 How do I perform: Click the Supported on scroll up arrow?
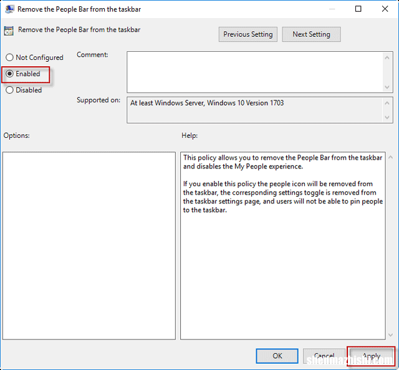point(387,103)
